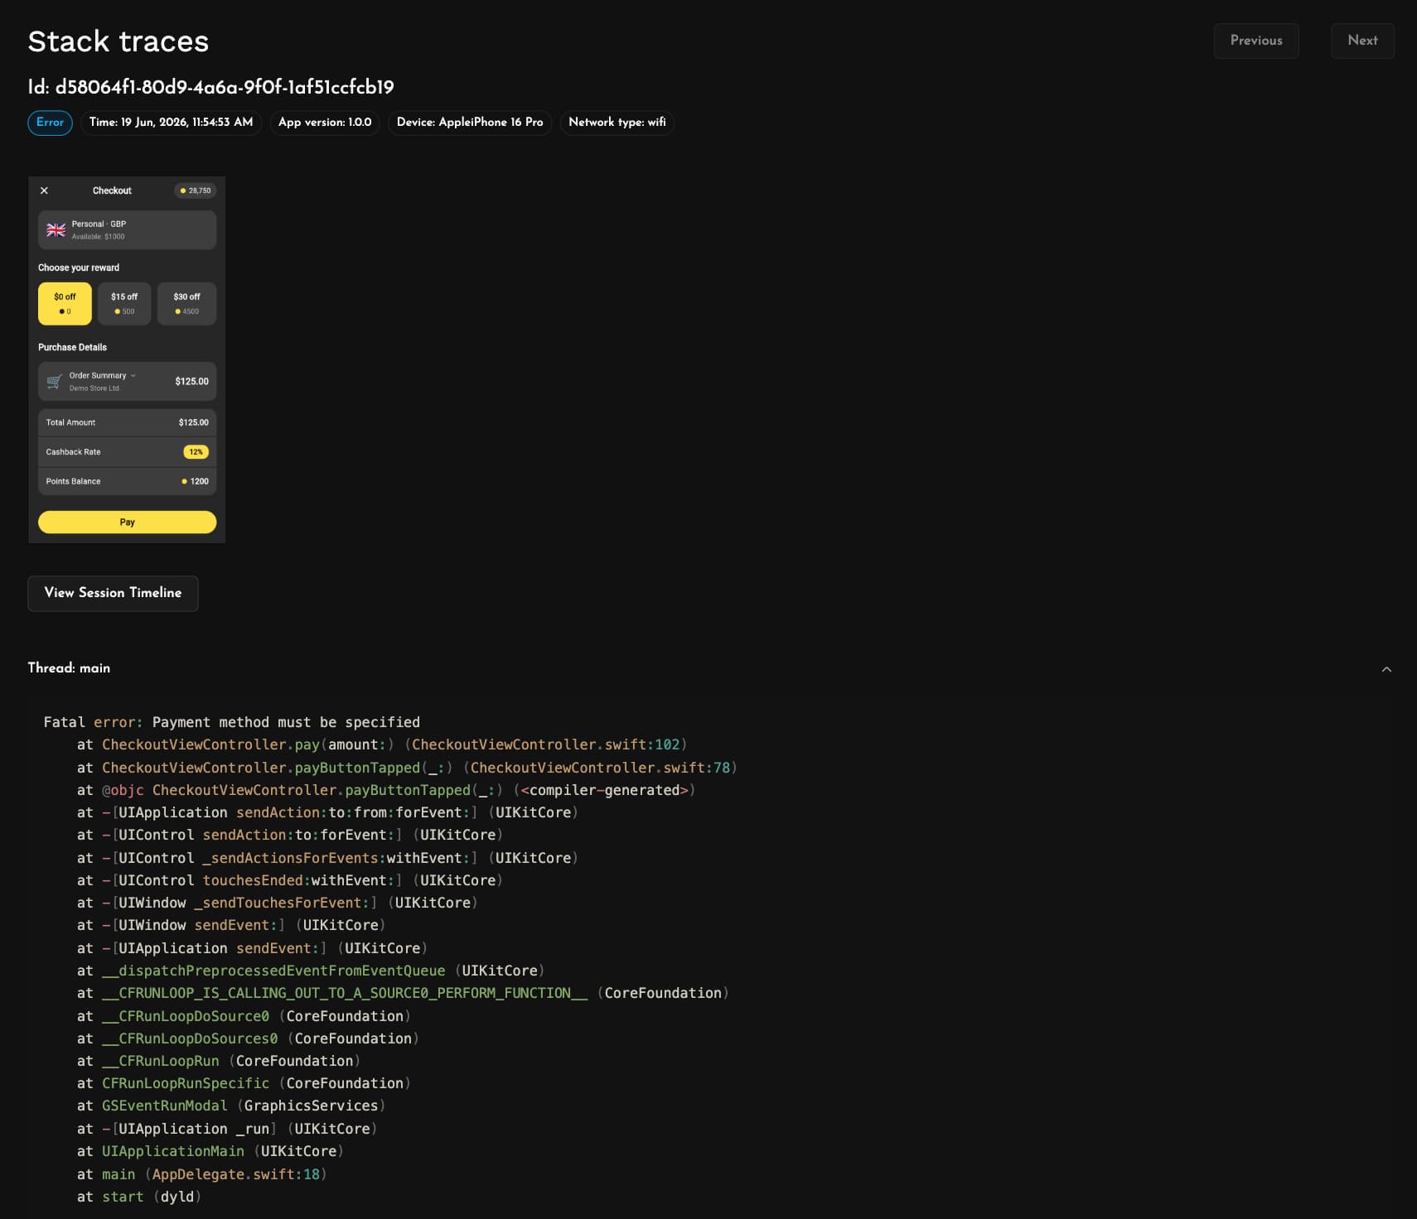Click the CFRunLoopRunSpecific frame
Image resolution: width=1417 pixels, height=1219 pixels.
(x=244, y=1083)
